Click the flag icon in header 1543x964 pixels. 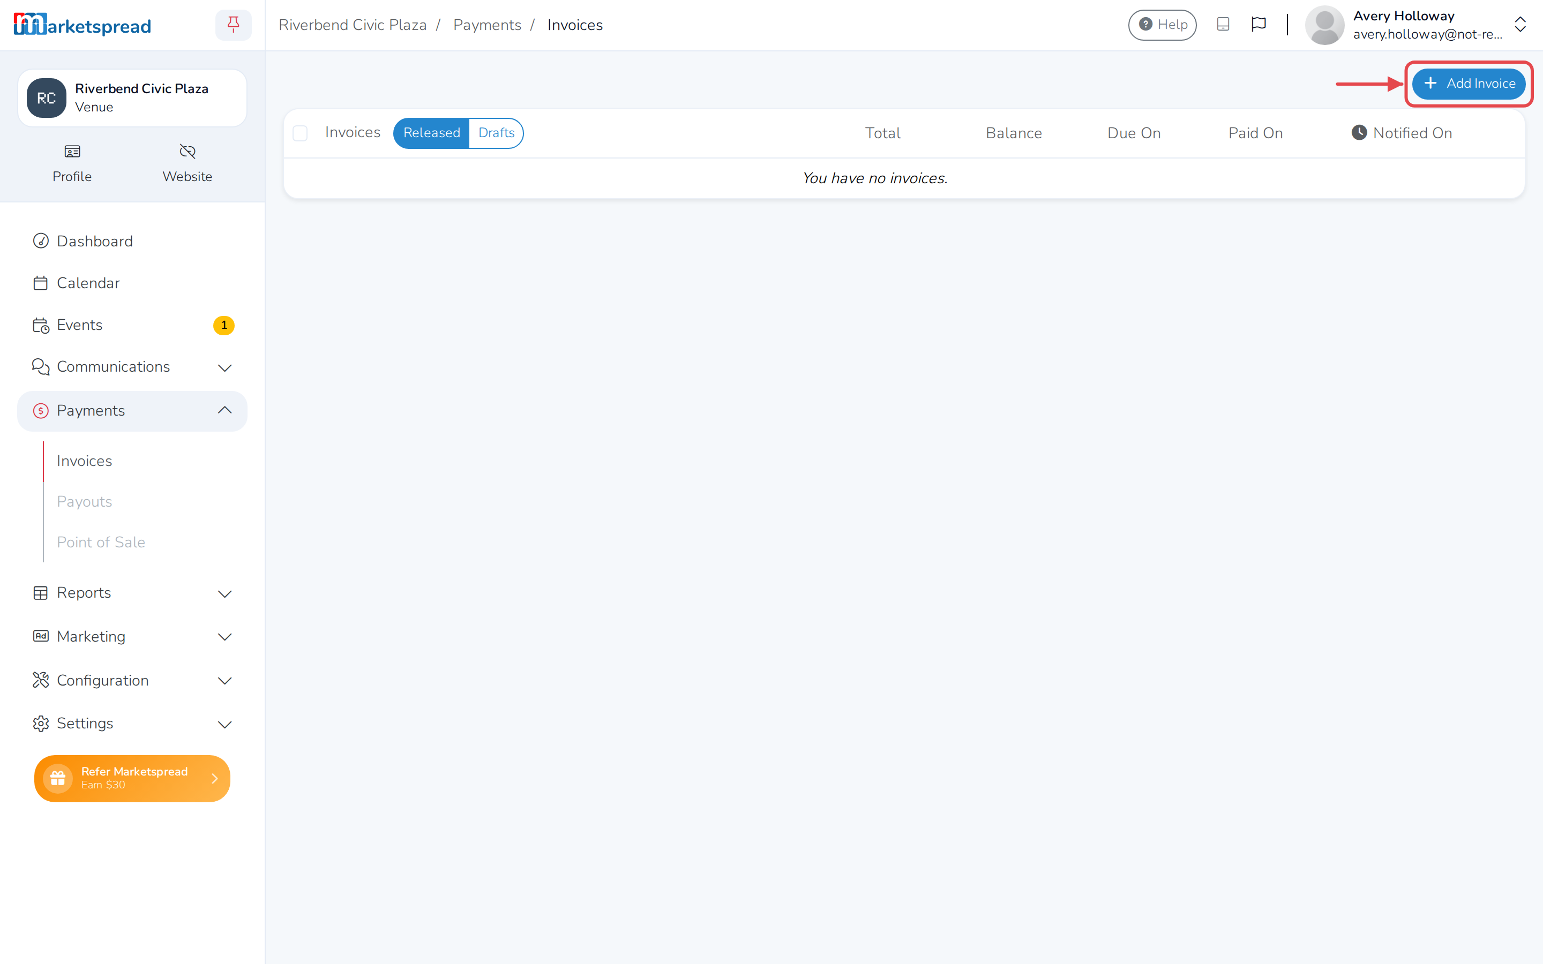click(x=1258, y=24)
